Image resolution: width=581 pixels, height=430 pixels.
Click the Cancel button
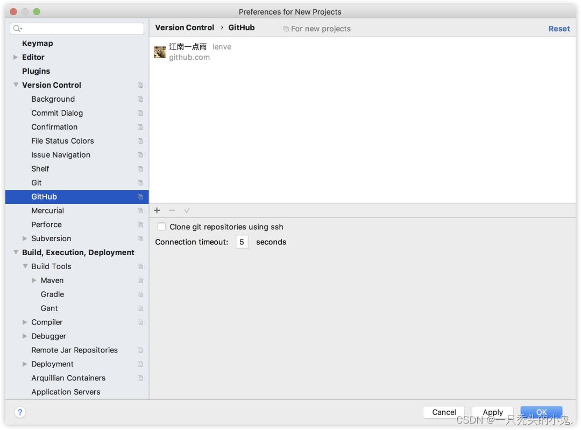[x=444, y=412]
